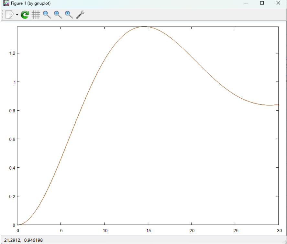Minimize the Figure 1 window
The width and height of the screenshot is (287, 244).
[246, 3]
